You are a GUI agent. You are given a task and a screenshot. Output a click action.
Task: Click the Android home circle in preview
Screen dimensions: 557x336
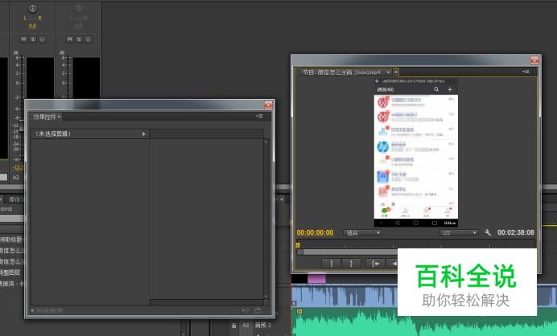(415, 223)
